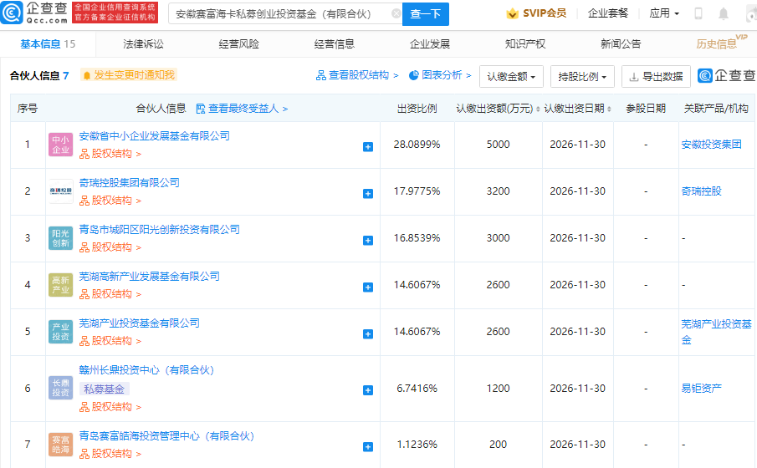Open 安徽省中小企业发展基金有限公司 link
This screenshot has width=757, height=468.
(x=155, y=136)
